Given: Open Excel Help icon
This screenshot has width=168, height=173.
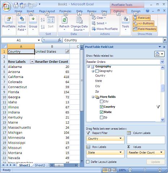Looking at the screenshot, I should click(147, 11).
